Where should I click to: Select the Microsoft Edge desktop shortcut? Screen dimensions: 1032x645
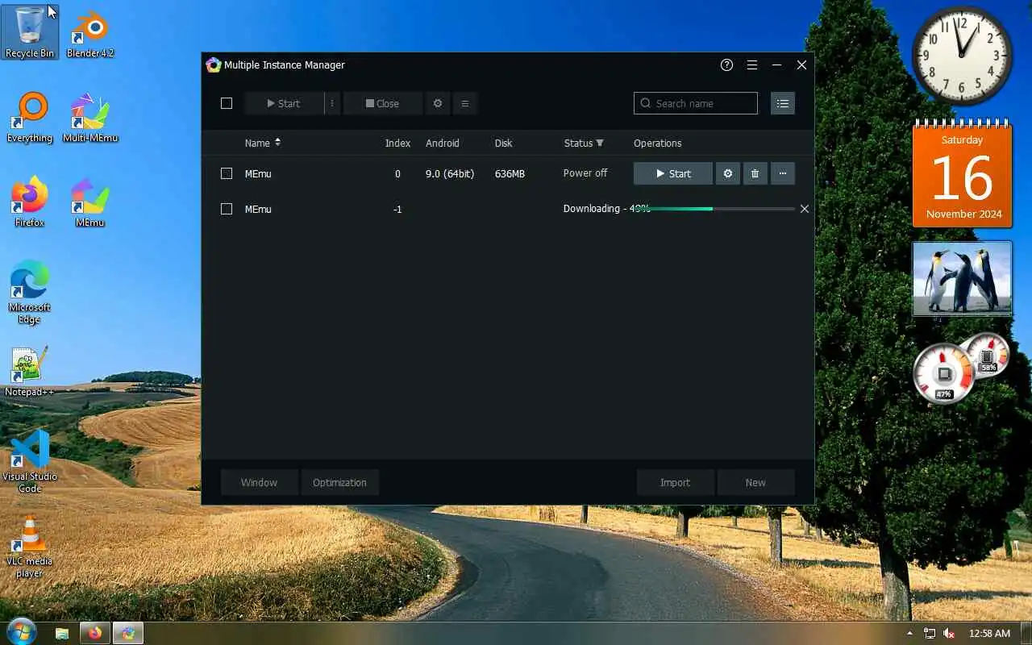pyautogui.click(x=30, y=293)
